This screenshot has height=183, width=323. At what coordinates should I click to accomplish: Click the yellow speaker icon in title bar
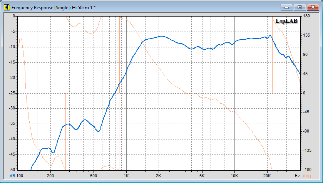(x=7, y=7)
